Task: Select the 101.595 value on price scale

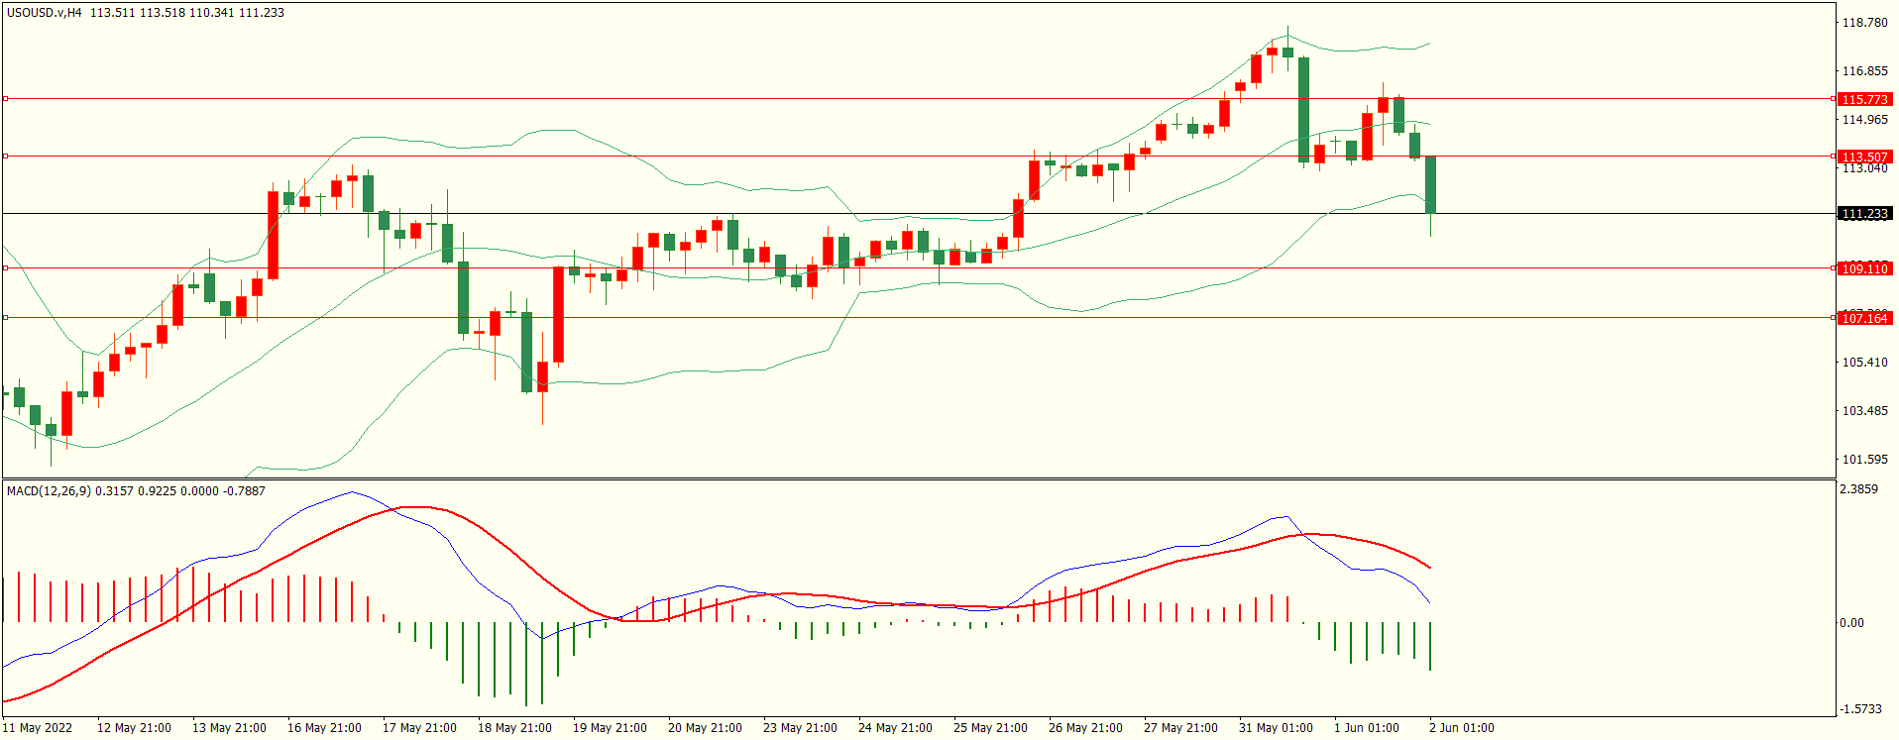Action: 1864,460
